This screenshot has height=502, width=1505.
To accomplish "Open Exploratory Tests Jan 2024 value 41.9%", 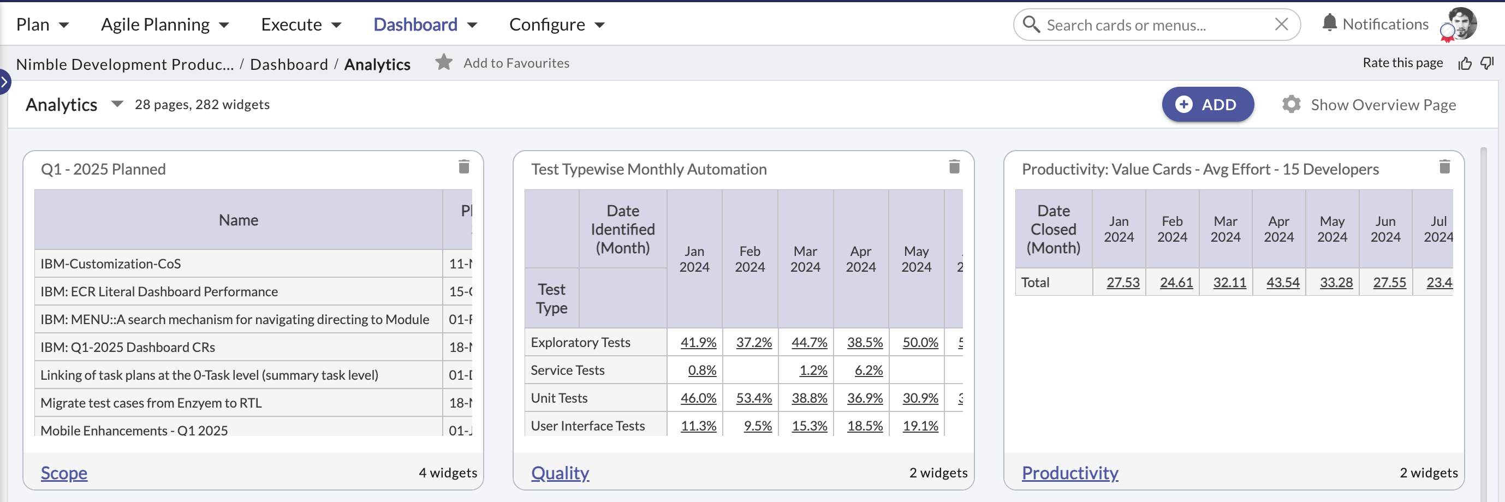I will pos(698,342).
